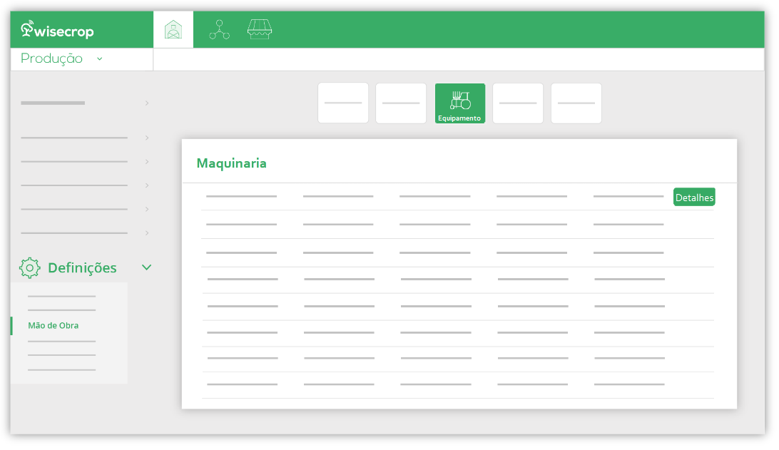Click the Definições heading
The height and width of the screenshot is (450, 779).
(x=82, y=268)
